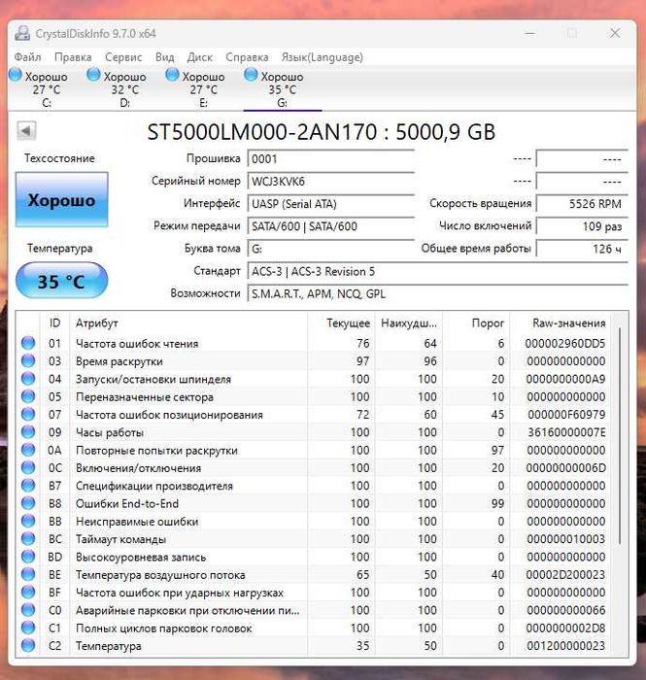Click status orb for attribute BC
The height and width of the screenshot is (680, 646).
click(x=28, y=538)
